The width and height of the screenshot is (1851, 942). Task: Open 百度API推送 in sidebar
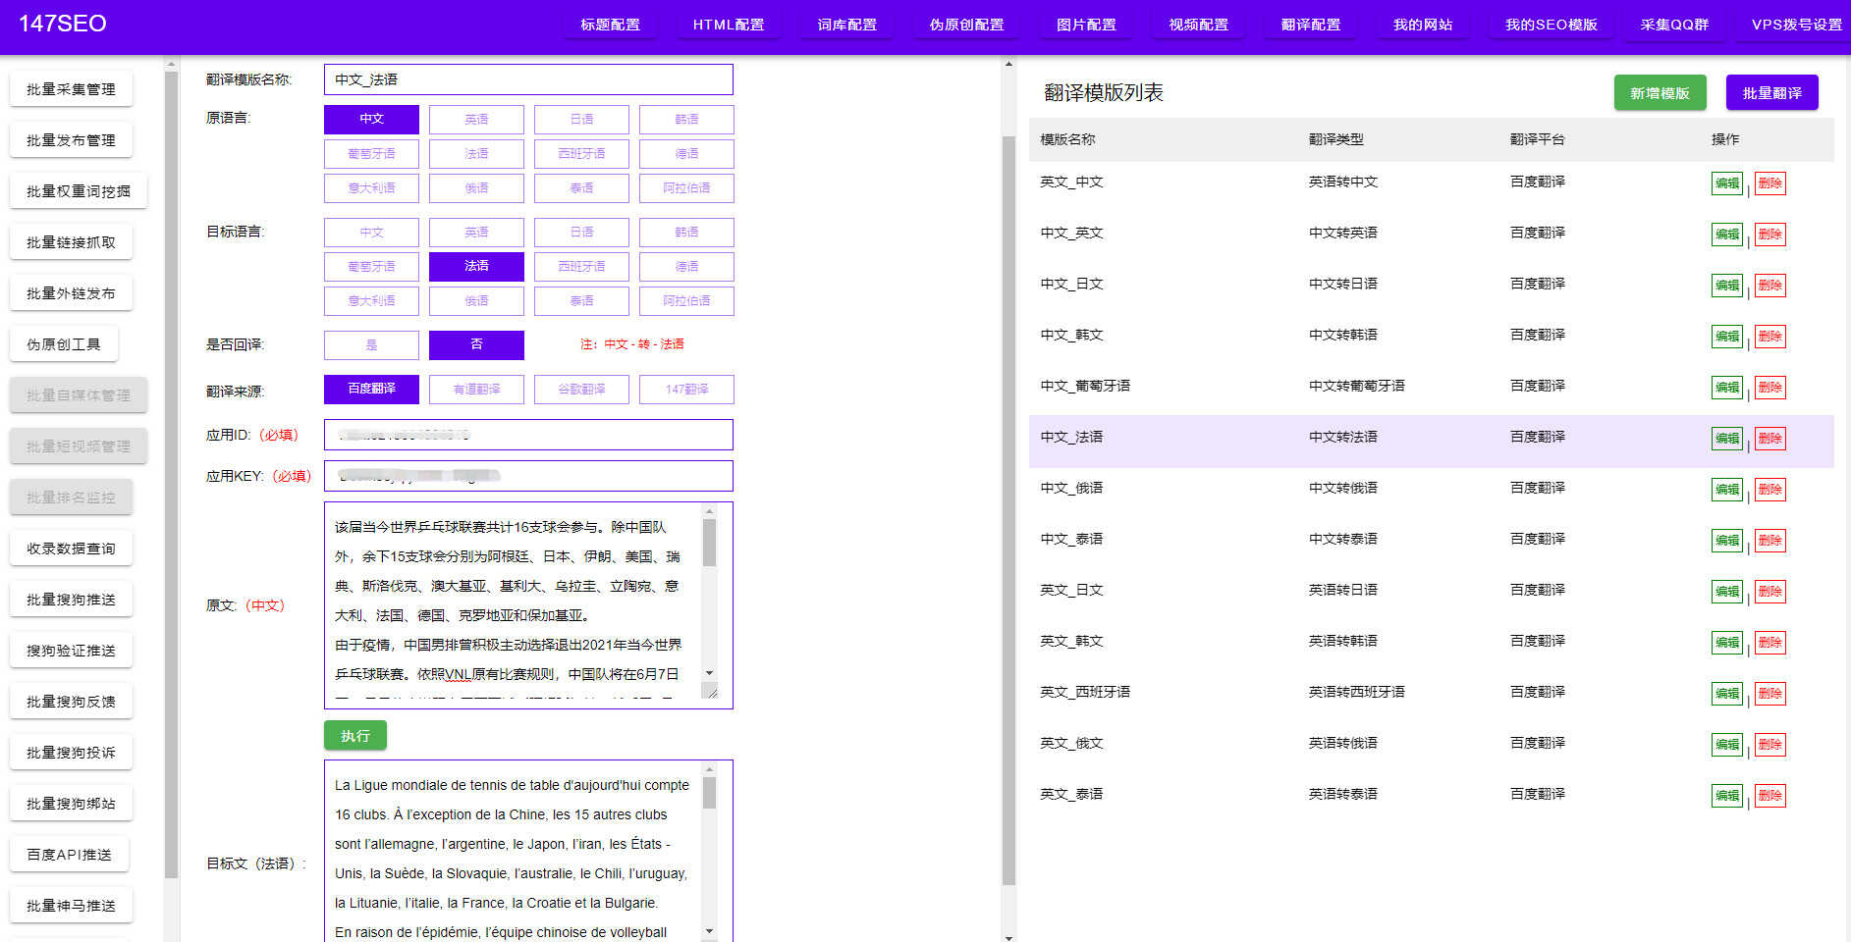click(70, 855)
